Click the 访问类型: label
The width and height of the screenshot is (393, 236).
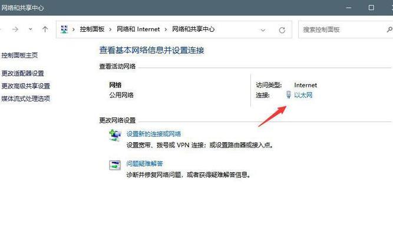click(269, 86)
